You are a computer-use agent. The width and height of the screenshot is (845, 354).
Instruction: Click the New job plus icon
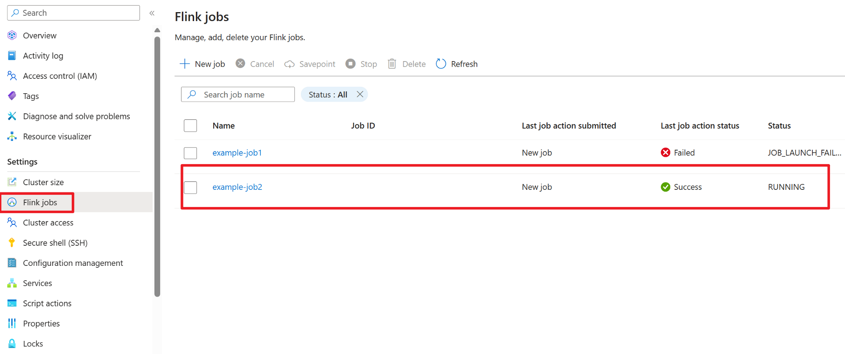185,64
